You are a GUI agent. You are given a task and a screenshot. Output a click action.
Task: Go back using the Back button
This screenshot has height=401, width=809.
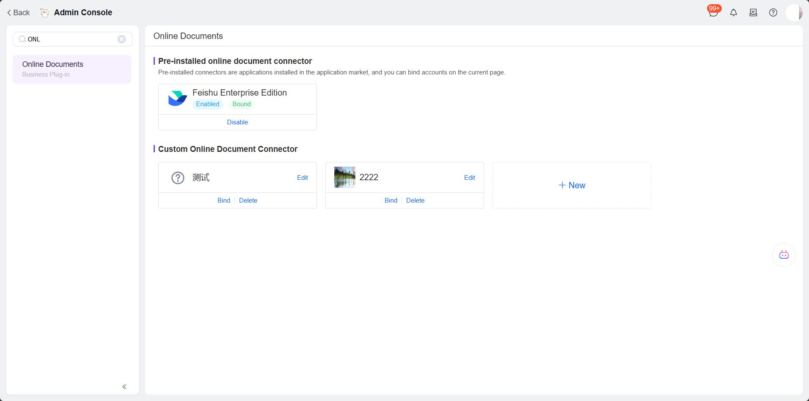(x=18, y=13)
